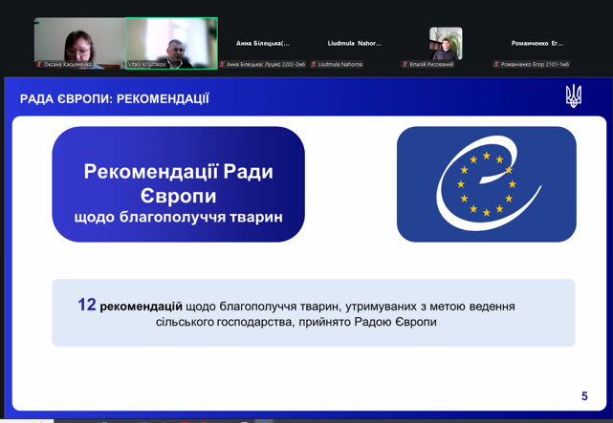Click the large Анна Білецька( tile name
Viewport: 613px width, 423px height.
[263, 43]
